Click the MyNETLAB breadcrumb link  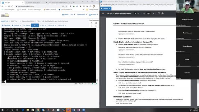(x=5, y=21)
